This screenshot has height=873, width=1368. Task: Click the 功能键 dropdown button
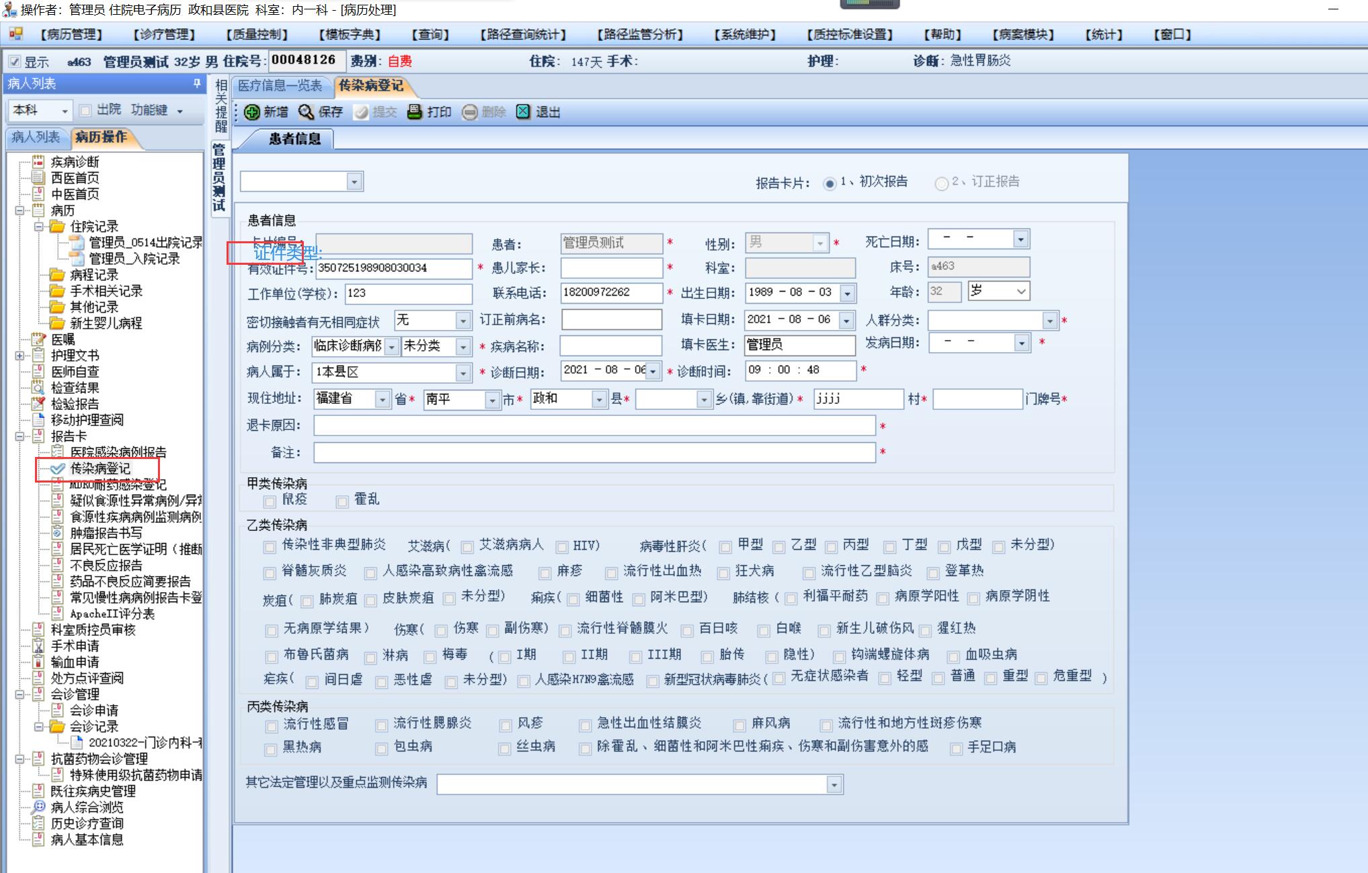(157, 110)
